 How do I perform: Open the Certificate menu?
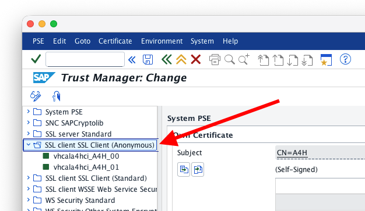[115, 41]
